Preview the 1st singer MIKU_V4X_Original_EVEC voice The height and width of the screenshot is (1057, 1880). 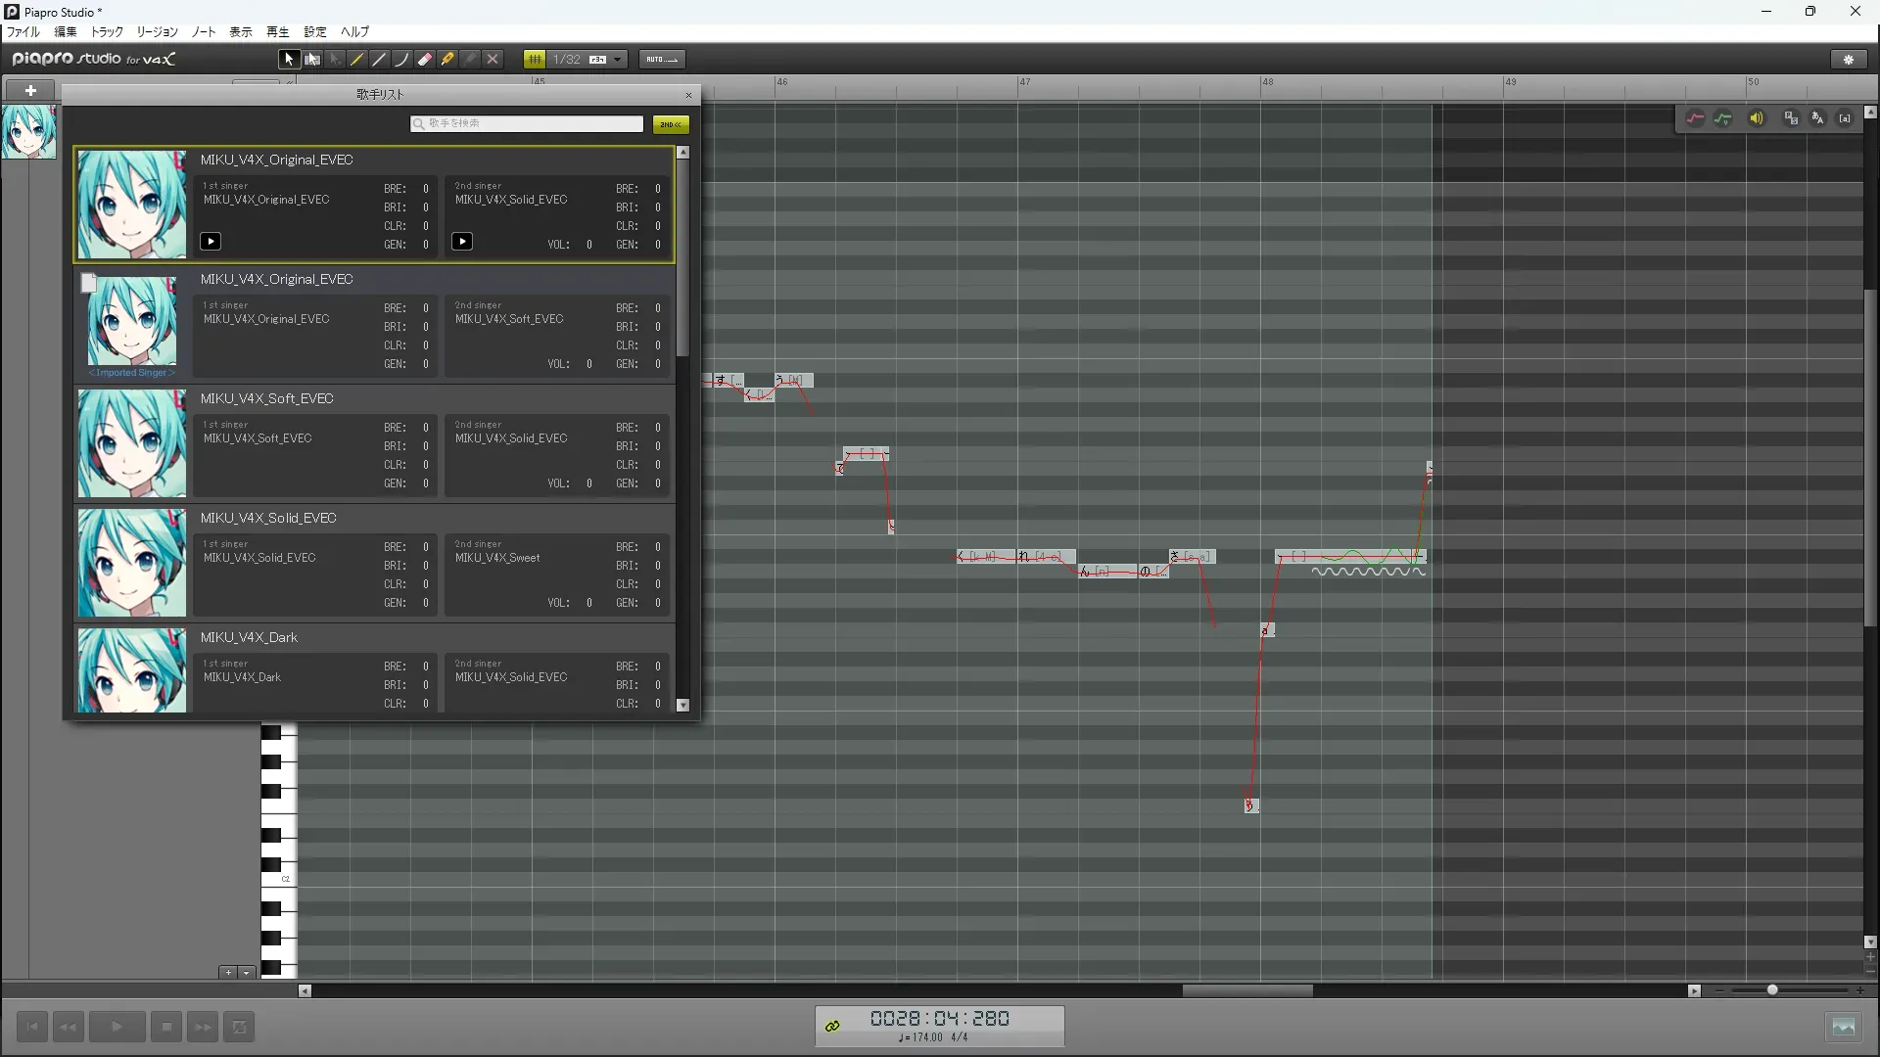coord(211,241)
